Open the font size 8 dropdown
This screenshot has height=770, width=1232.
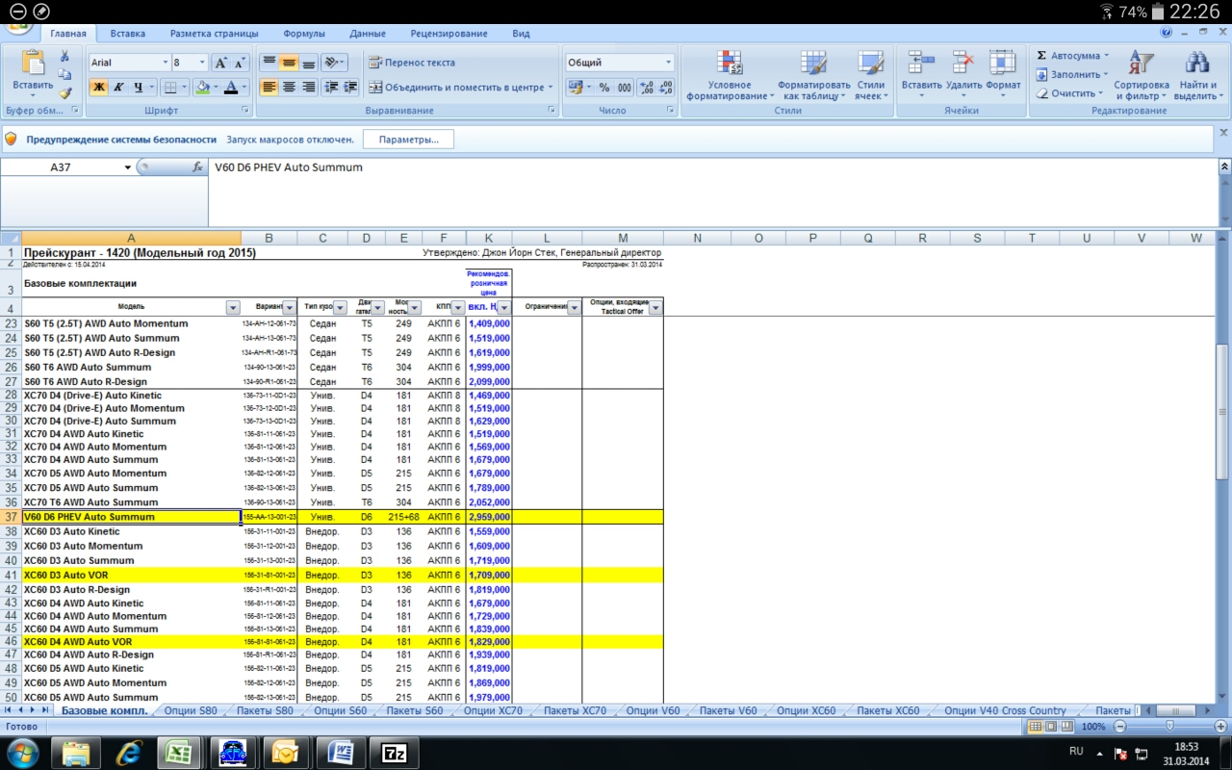(x=201, y=63)
